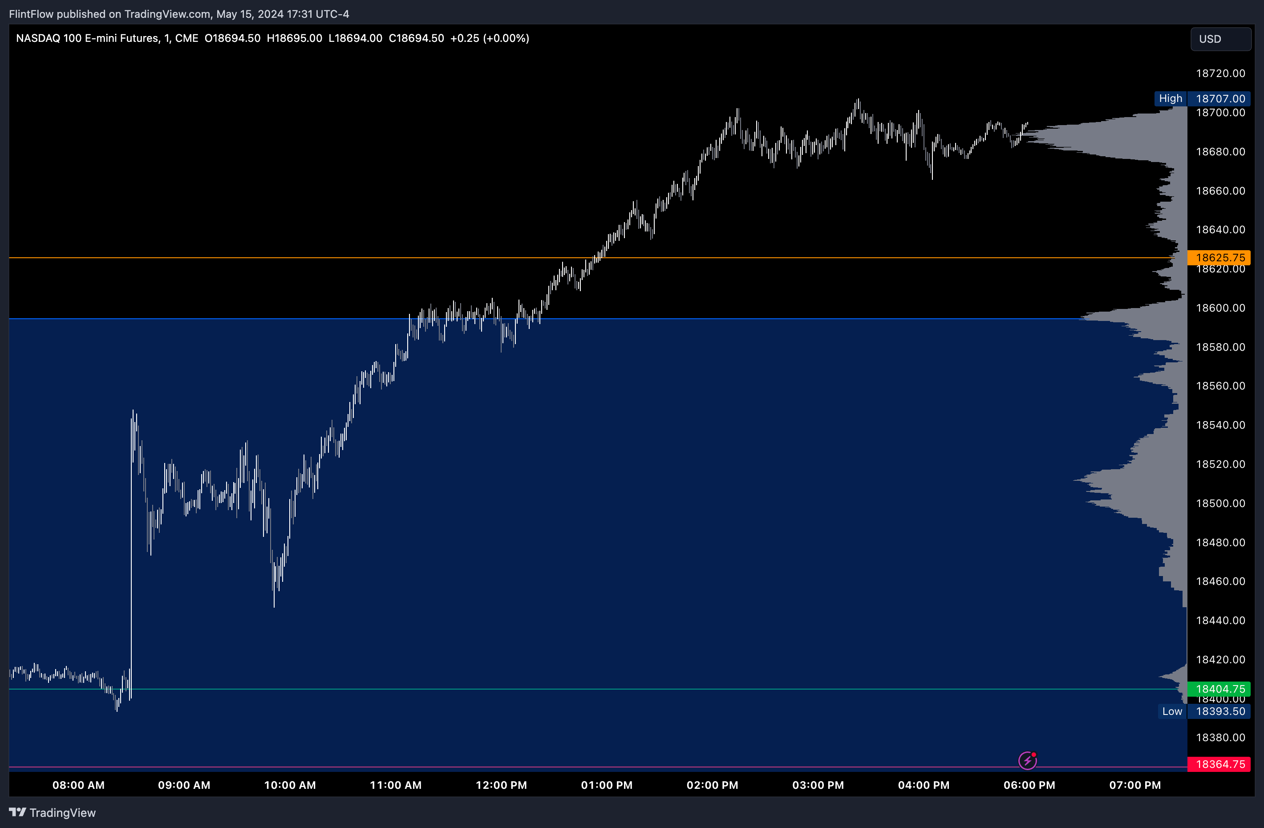The width and height of the screenshot is (1264, 828).
Task: Click the 18600.00 price axis label
Action: coord(1220,308)
